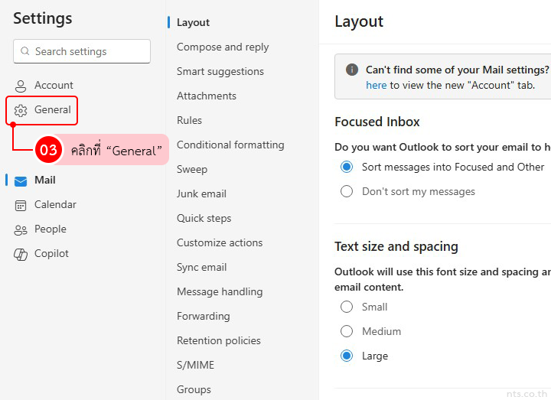Click the General gear icon

[x=21, y=110]
